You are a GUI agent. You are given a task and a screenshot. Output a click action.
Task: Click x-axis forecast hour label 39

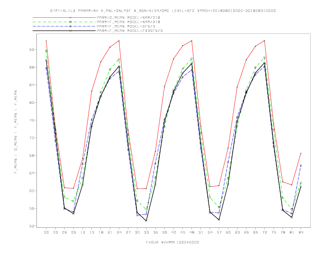(164, 232)
